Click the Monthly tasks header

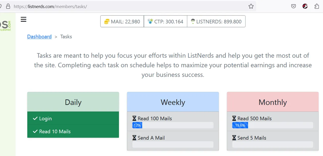[273, 102]
